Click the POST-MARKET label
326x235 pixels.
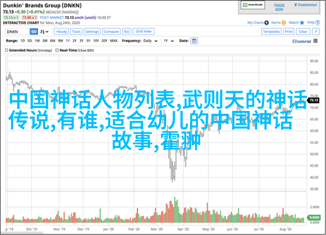coord(52,18)
